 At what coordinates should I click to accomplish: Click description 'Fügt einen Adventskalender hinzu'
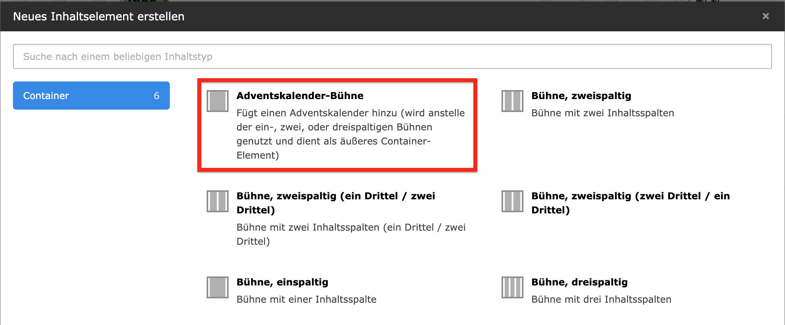(351, 134)
